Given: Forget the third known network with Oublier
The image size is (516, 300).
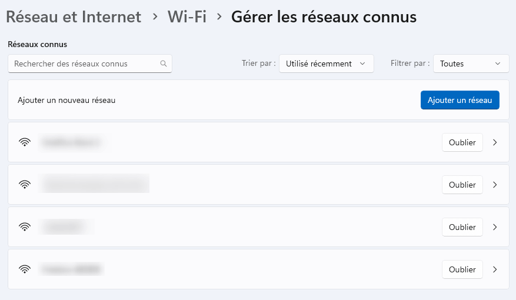Looking at the screenshot, I should (x=462, y=227).
